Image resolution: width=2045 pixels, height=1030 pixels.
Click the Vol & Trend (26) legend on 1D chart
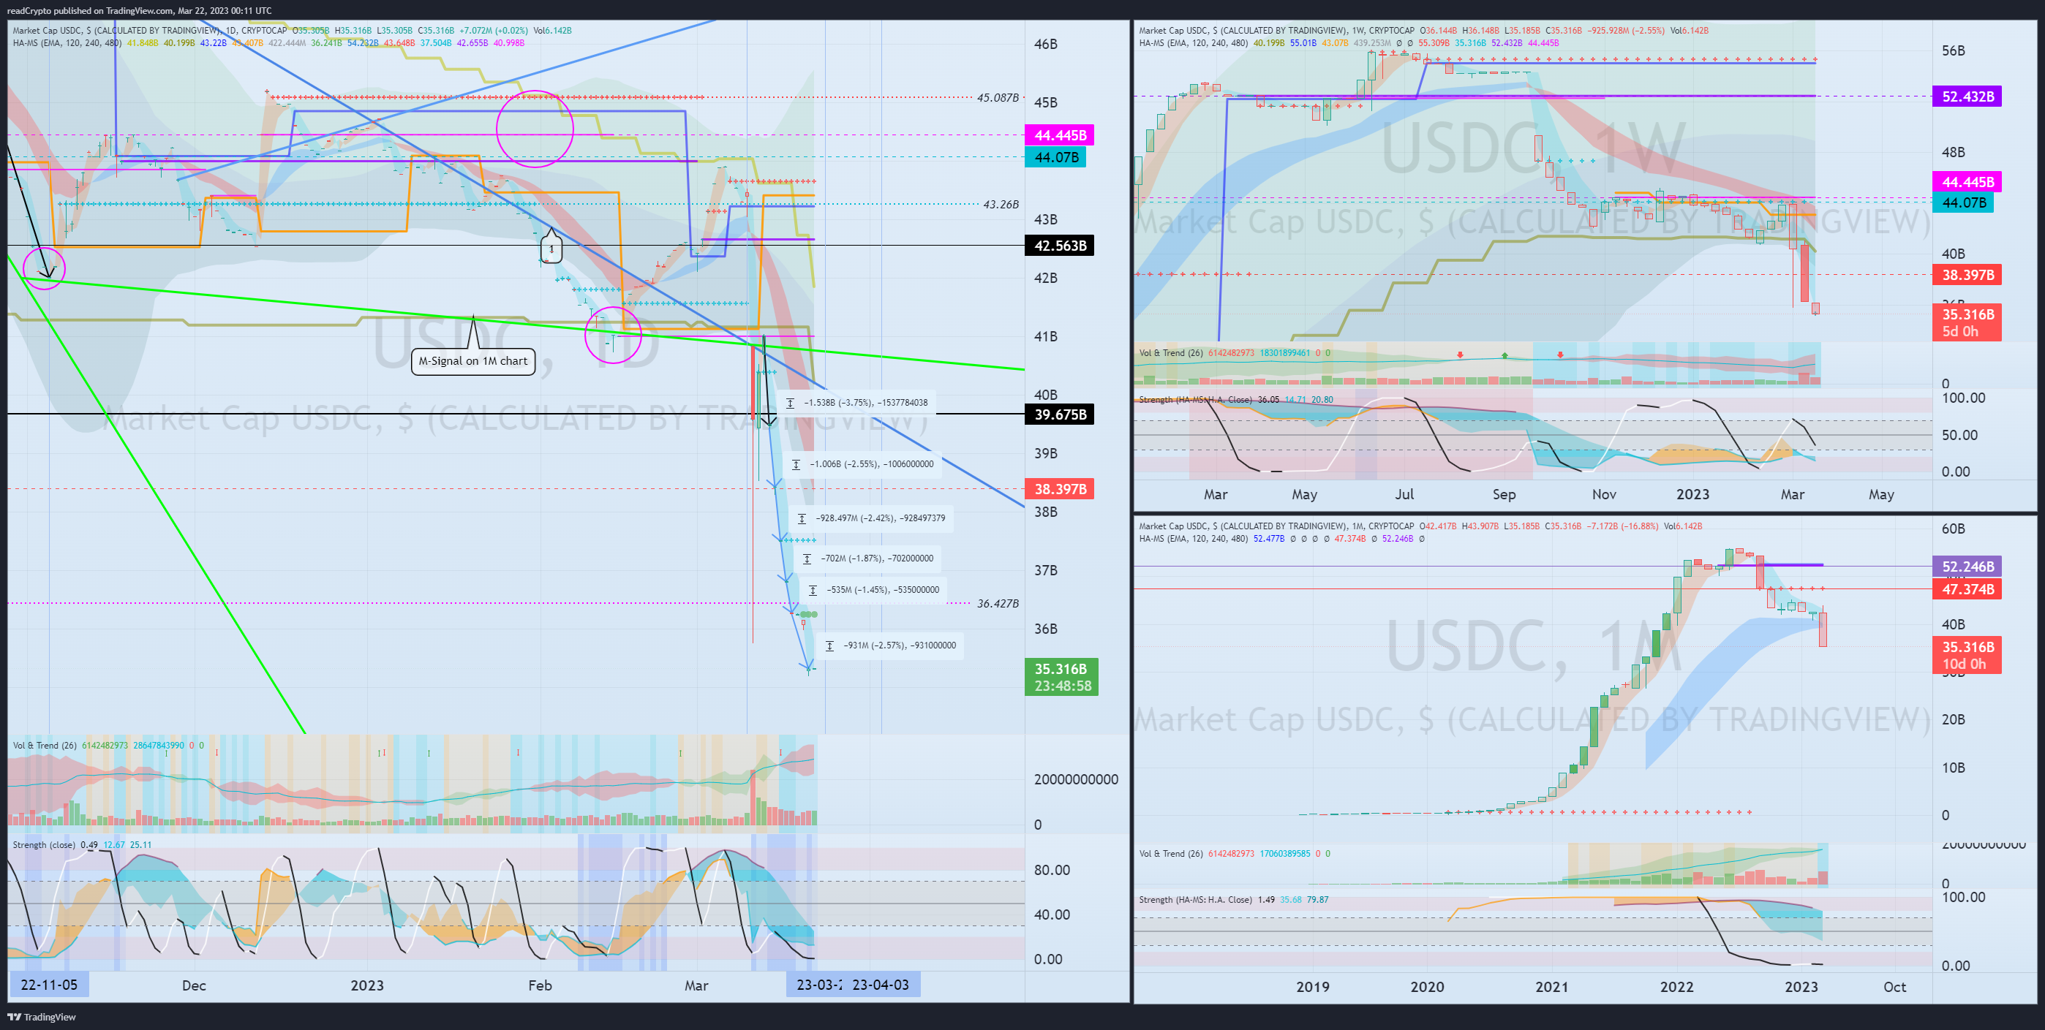click(45, 745)
